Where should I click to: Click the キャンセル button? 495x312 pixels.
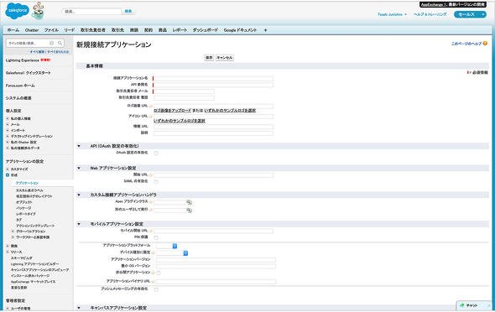(225, 58)
